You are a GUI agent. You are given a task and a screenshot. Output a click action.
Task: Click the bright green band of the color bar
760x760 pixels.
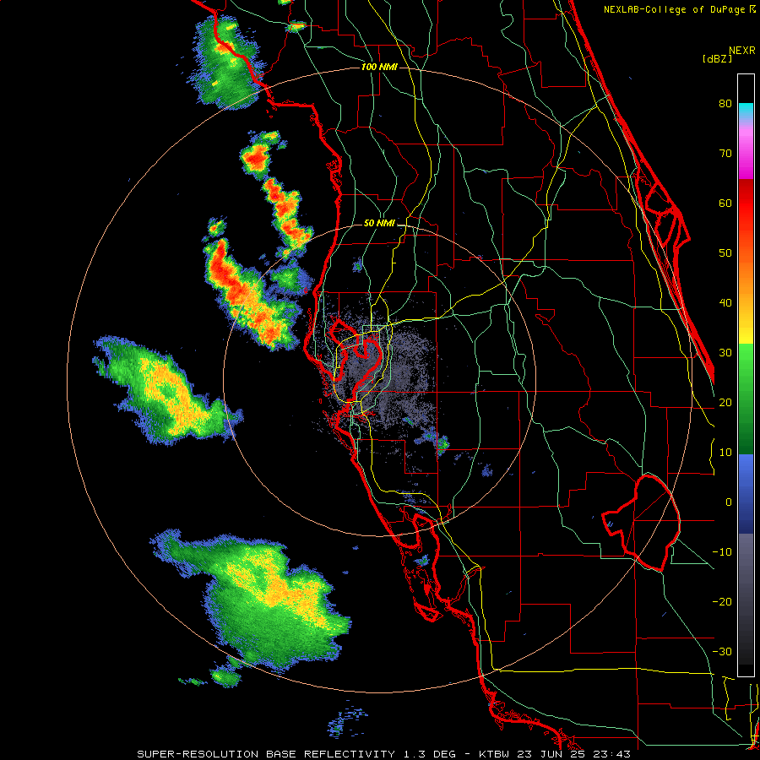[746, 359]
